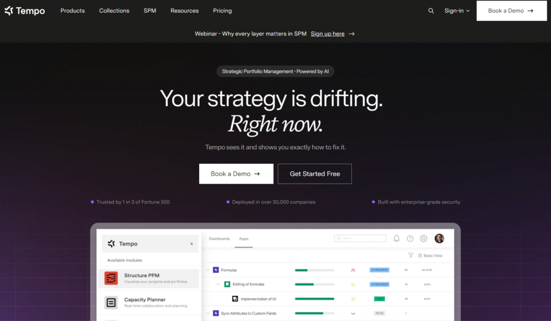This screenshot has height=321, width=551.
Task: Collapse the Sync Attributes to Custom Fields row
Action: pyautogui.click(x=208, y=313)
